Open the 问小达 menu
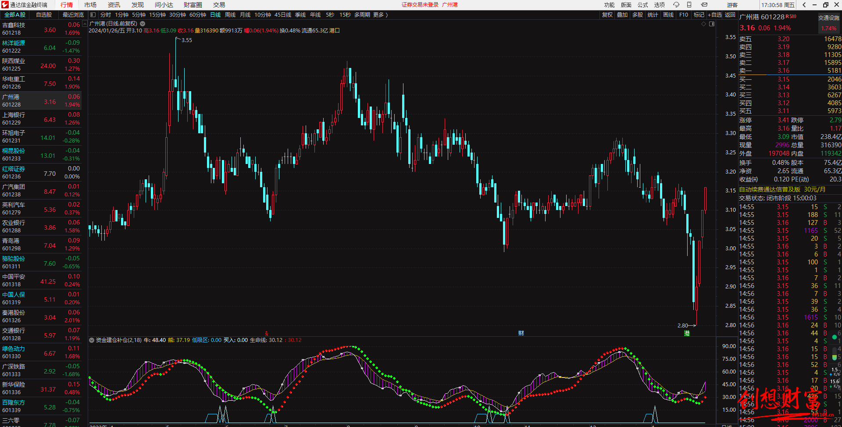842x427 pixels. click(164, 5)
